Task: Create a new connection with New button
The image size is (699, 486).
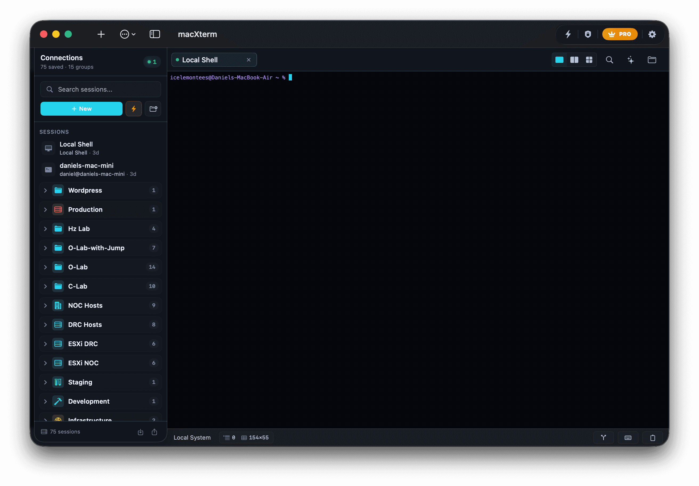Action: (x=81, y=109)
